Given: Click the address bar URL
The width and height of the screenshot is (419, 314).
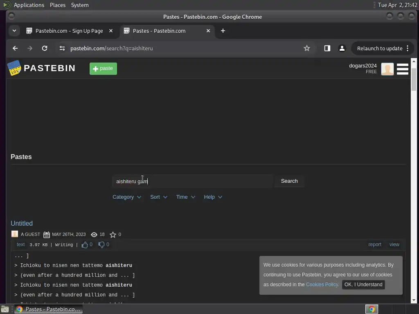Looking at the screenshot, I should coord(111,48).
